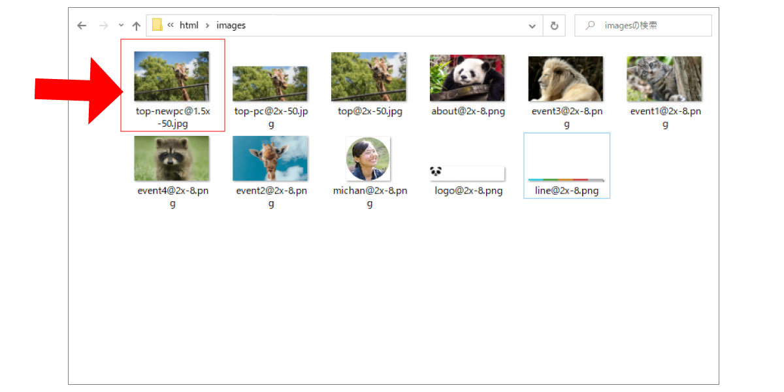Select the top@2x-50.jpg giraffe thumbnail
The width and height of the screenshot is (784, 392).
click(x=369, y=76)
